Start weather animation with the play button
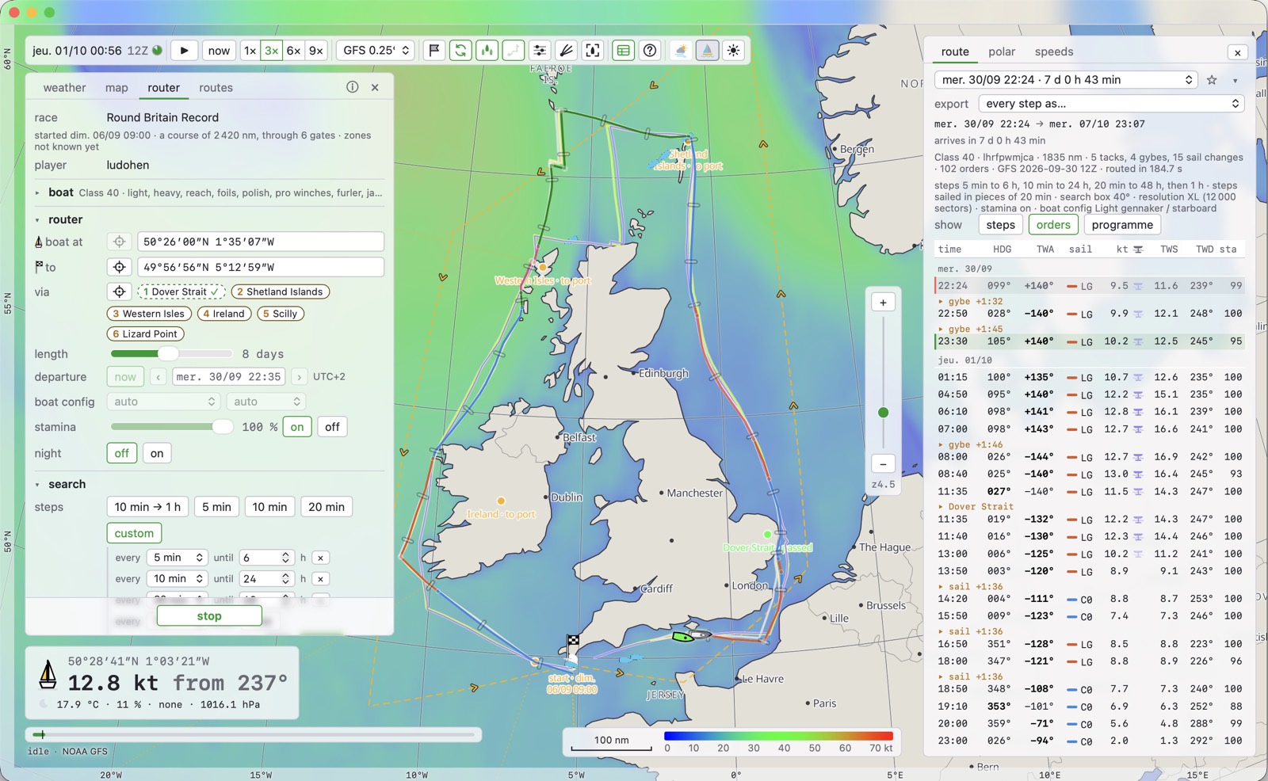Screen dimensions: 1268x781 pos(184,51)
